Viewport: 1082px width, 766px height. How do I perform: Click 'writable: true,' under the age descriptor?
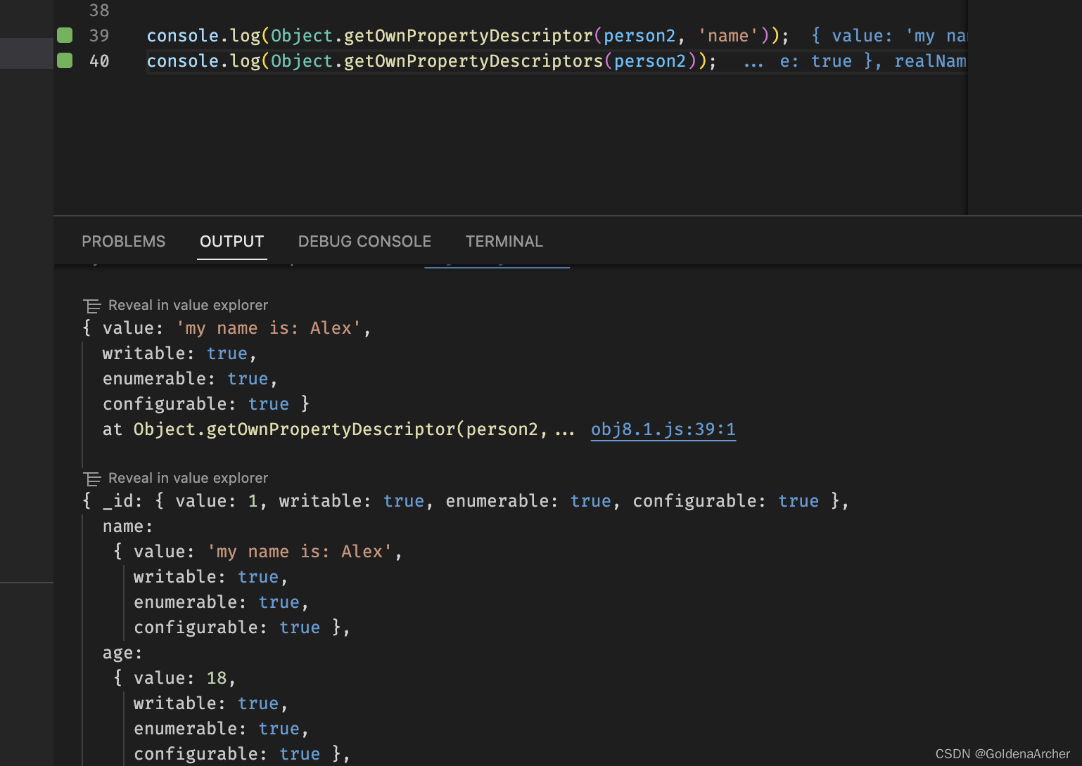210,703
